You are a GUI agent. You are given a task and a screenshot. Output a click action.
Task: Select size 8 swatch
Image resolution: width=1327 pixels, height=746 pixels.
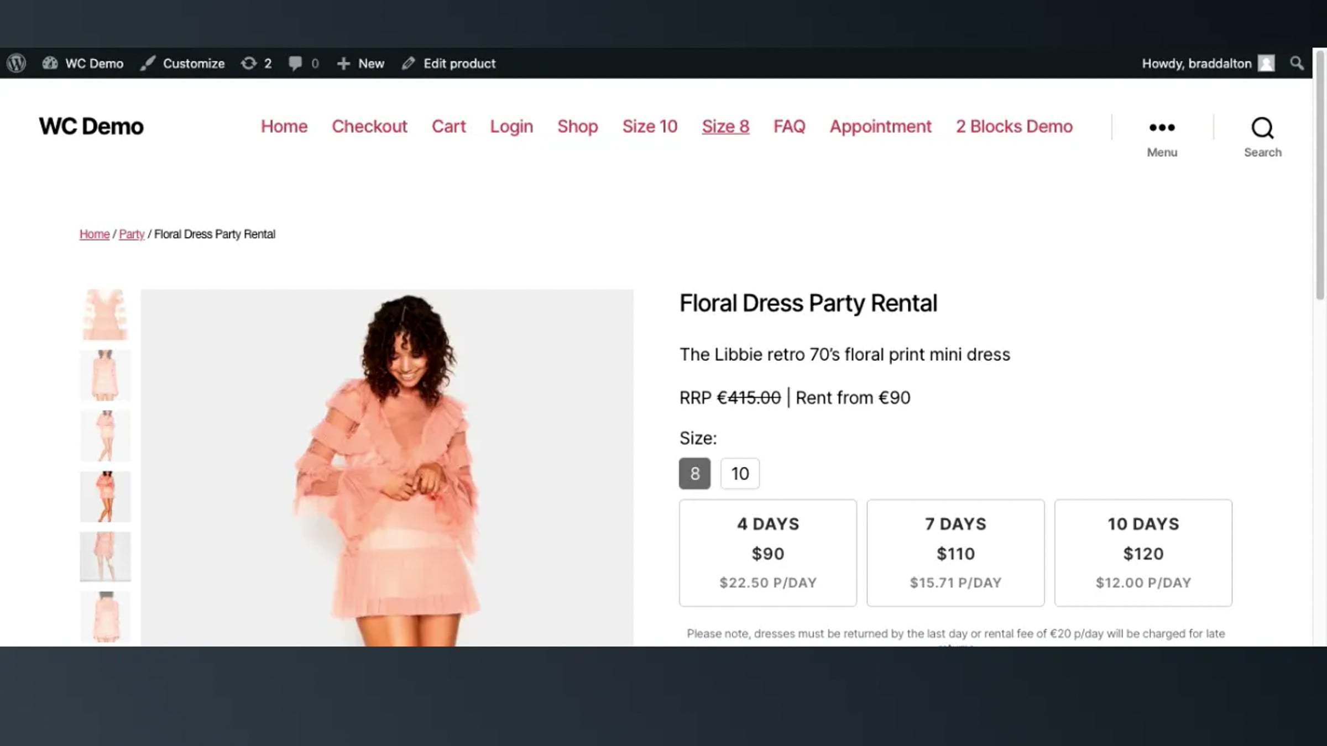click(x=694, y=474)
